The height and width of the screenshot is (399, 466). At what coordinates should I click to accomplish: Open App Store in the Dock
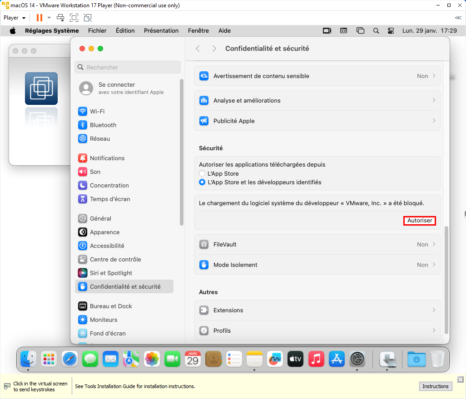click(337, 359)
